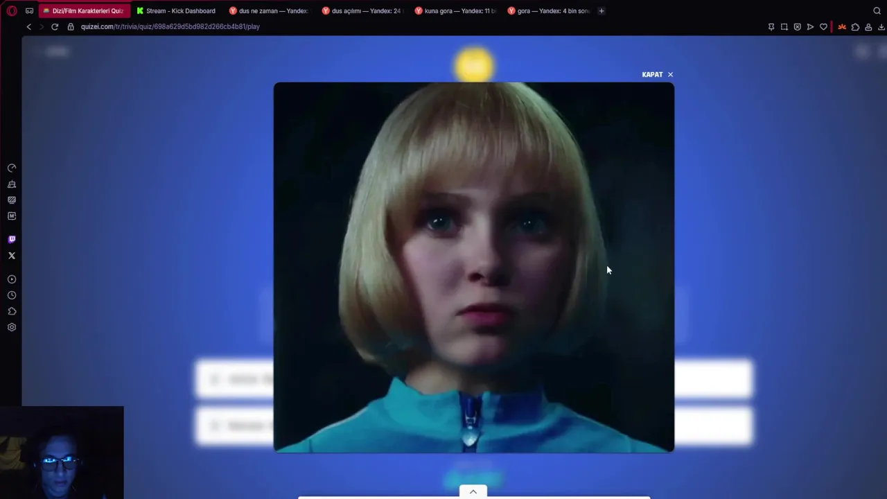Open a new tab with plus button
Image resolution: width=887 pixels, height=499 pixels.
601,10
